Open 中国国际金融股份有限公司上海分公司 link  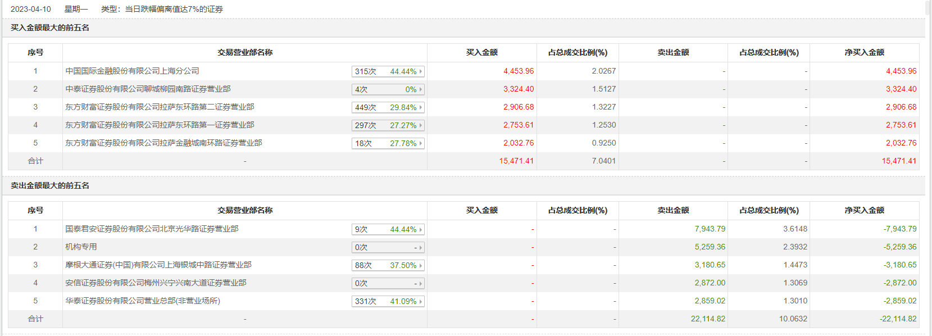point(132,71)
